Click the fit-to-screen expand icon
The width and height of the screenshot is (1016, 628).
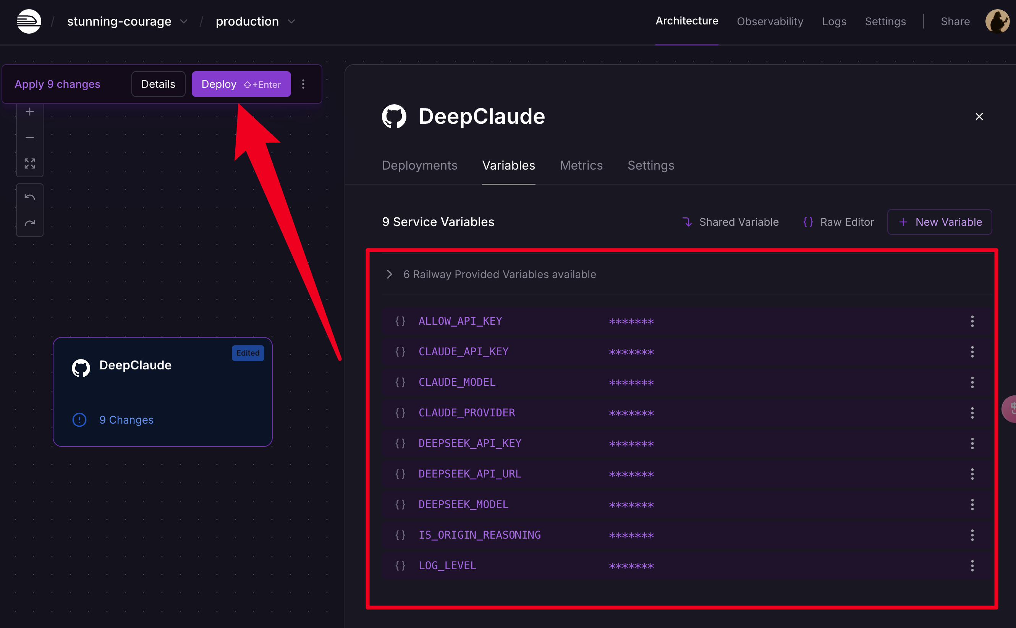29,163
